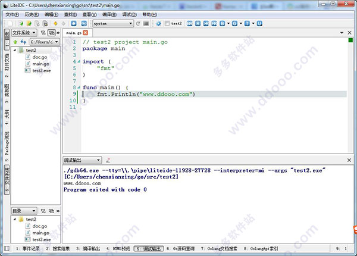Click the filter icon in file system panel
The height and width of the screenshot is (256, 357).
point(43,33)
